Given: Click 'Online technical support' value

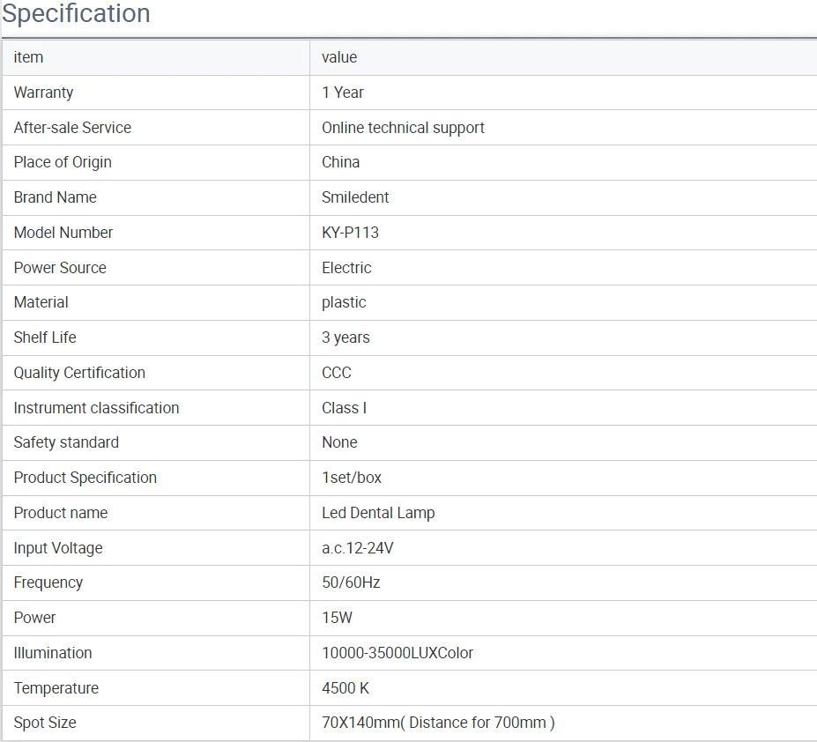Looking at the screenshot, I should (x=403, y=128).
